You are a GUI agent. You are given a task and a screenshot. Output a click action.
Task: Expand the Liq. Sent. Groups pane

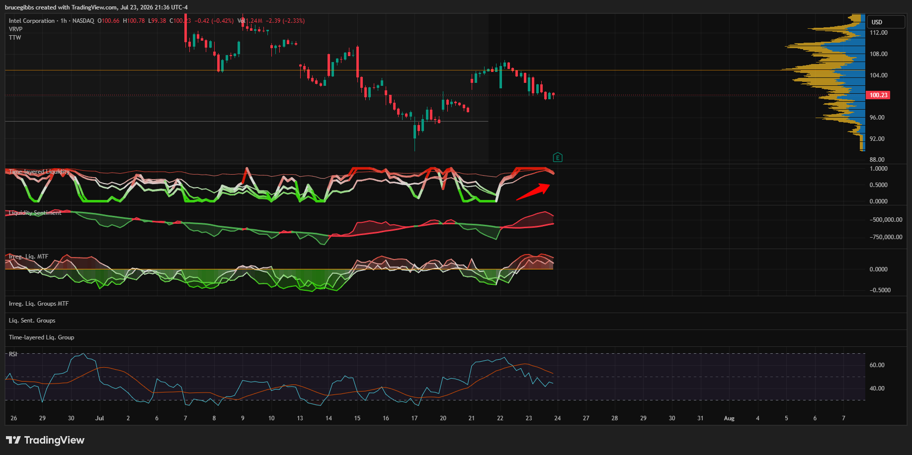[32, 321]
